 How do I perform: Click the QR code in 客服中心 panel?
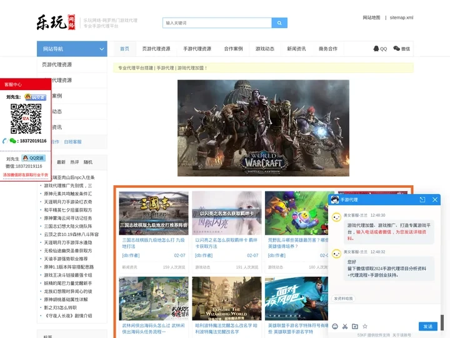click(x=26, y=119)
